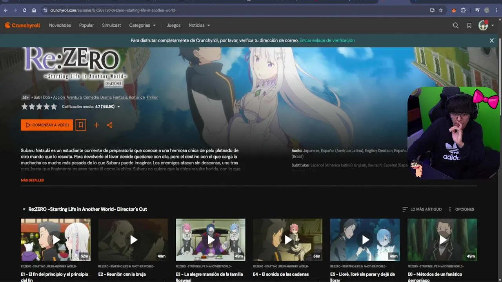
Task: Open the Noticias dropdown
Action: [x=199, y=25]
